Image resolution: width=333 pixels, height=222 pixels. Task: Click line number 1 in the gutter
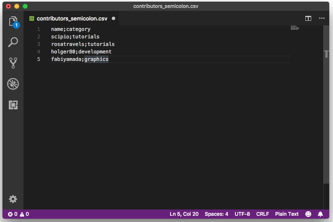click(39, 29)
